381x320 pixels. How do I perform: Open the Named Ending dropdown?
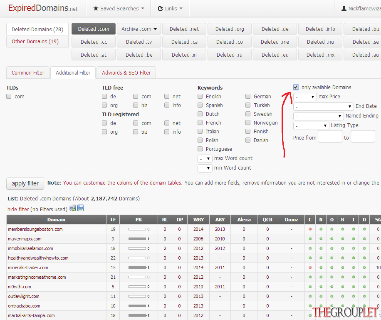point(318,116)
